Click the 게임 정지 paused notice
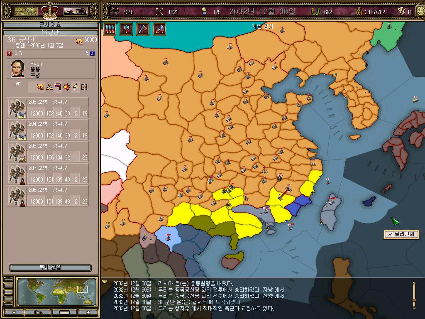 [263, 26]
